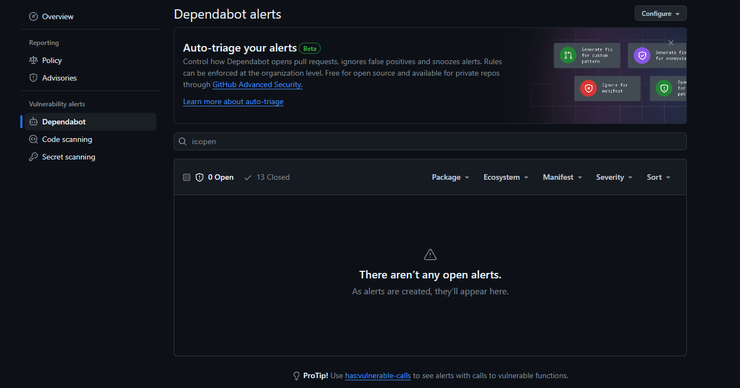Screen dimensions: 740x388
Task: Click the shield icon beside 0 Open
Action: pyautogui.click(x=200, y=177)
